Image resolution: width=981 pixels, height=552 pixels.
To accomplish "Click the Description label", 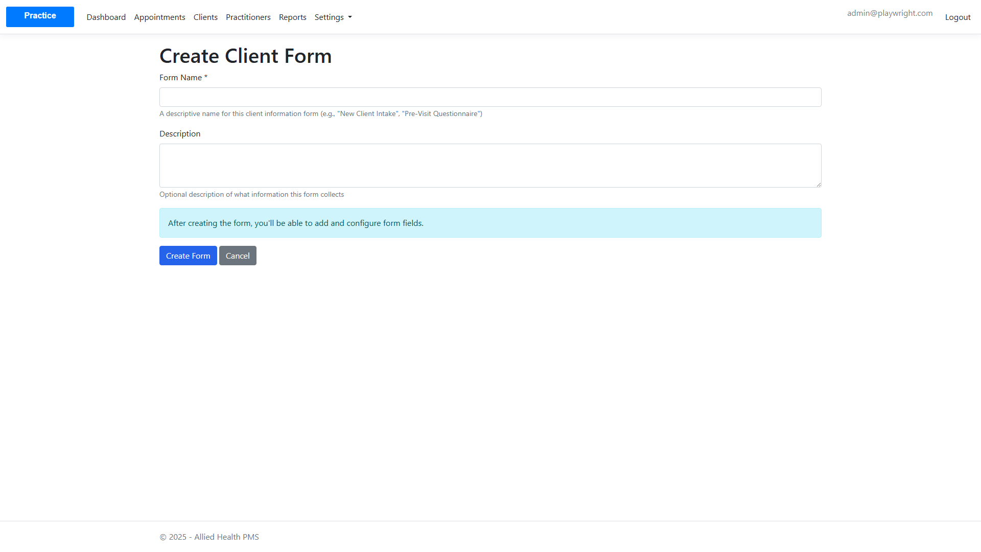I will 180,134.
